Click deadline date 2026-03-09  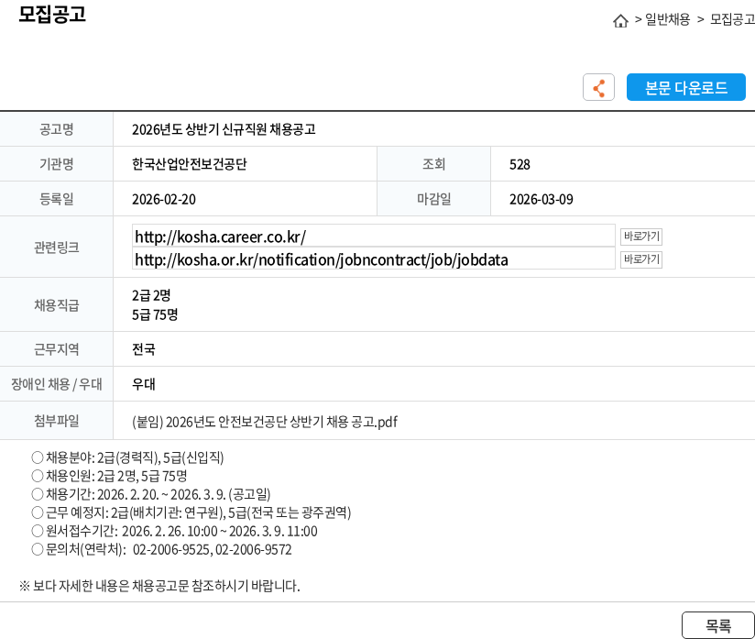click(542, 200)
